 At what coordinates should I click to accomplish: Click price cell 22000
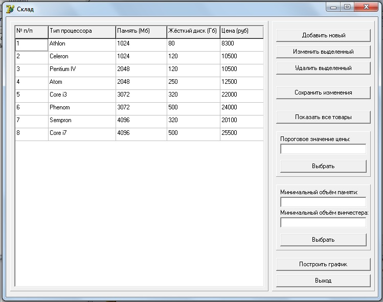242,96
